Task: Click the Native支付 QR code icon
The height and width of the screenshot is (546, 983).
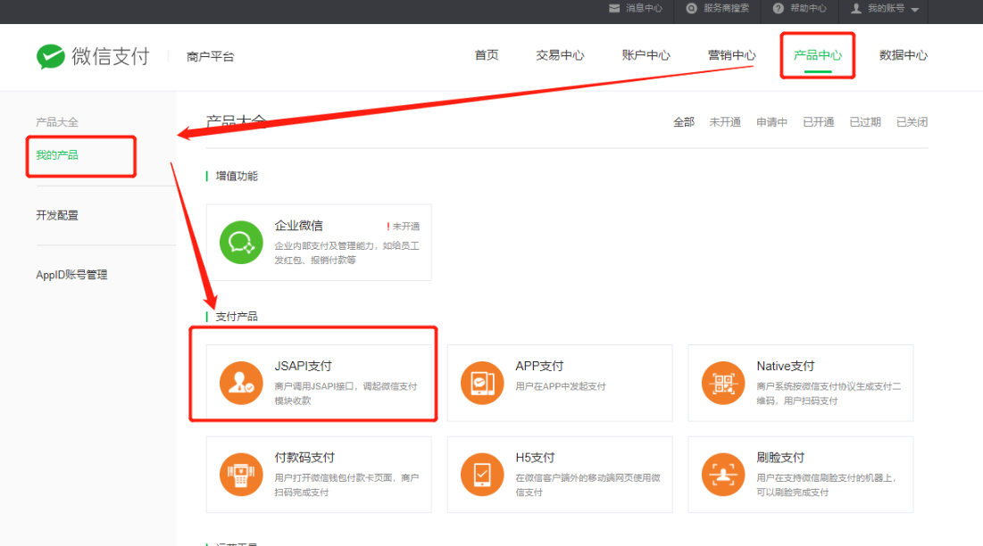Action: pos(723,383)
